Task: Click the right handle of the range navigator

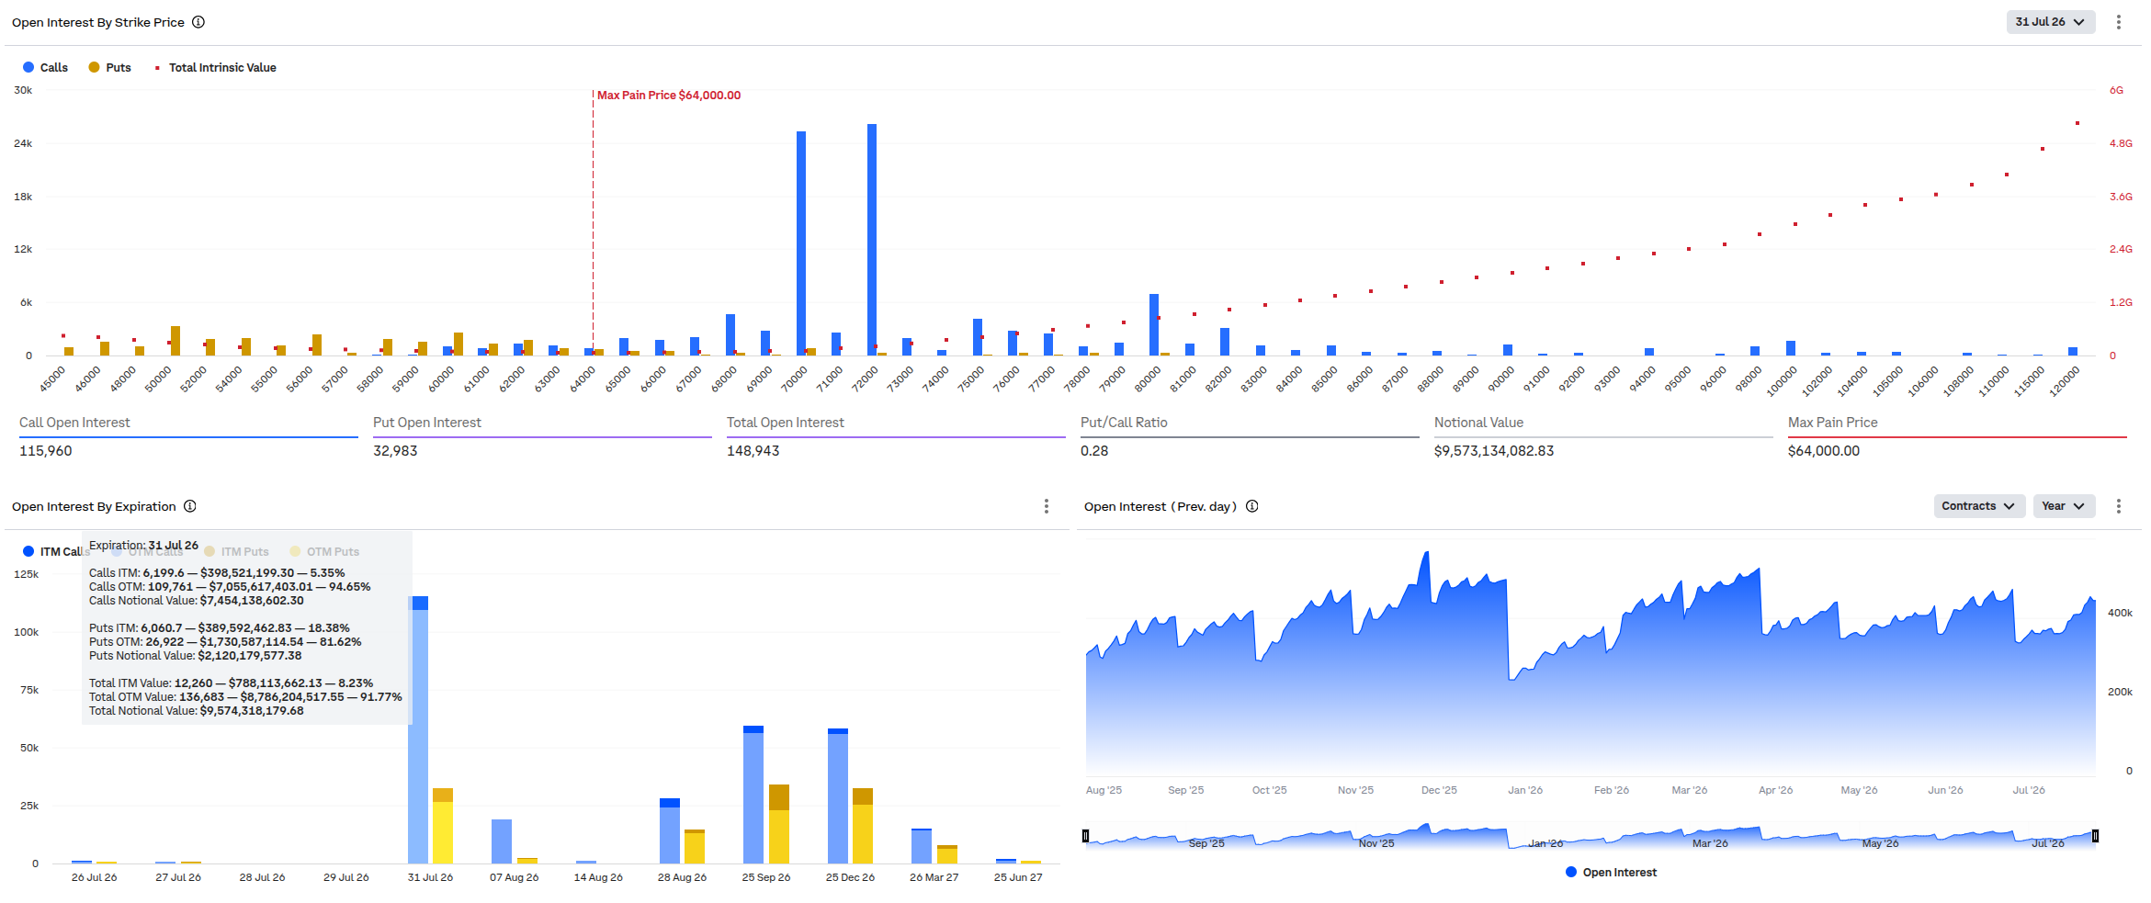Action: coord(2095,836)
